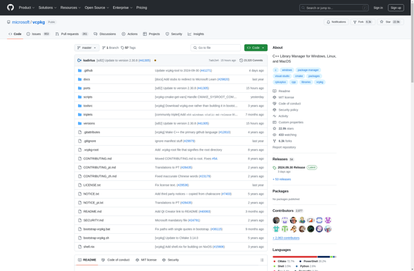414x271 pixels.
Task: Switch to the Issues tab
Action: (38, 34)
